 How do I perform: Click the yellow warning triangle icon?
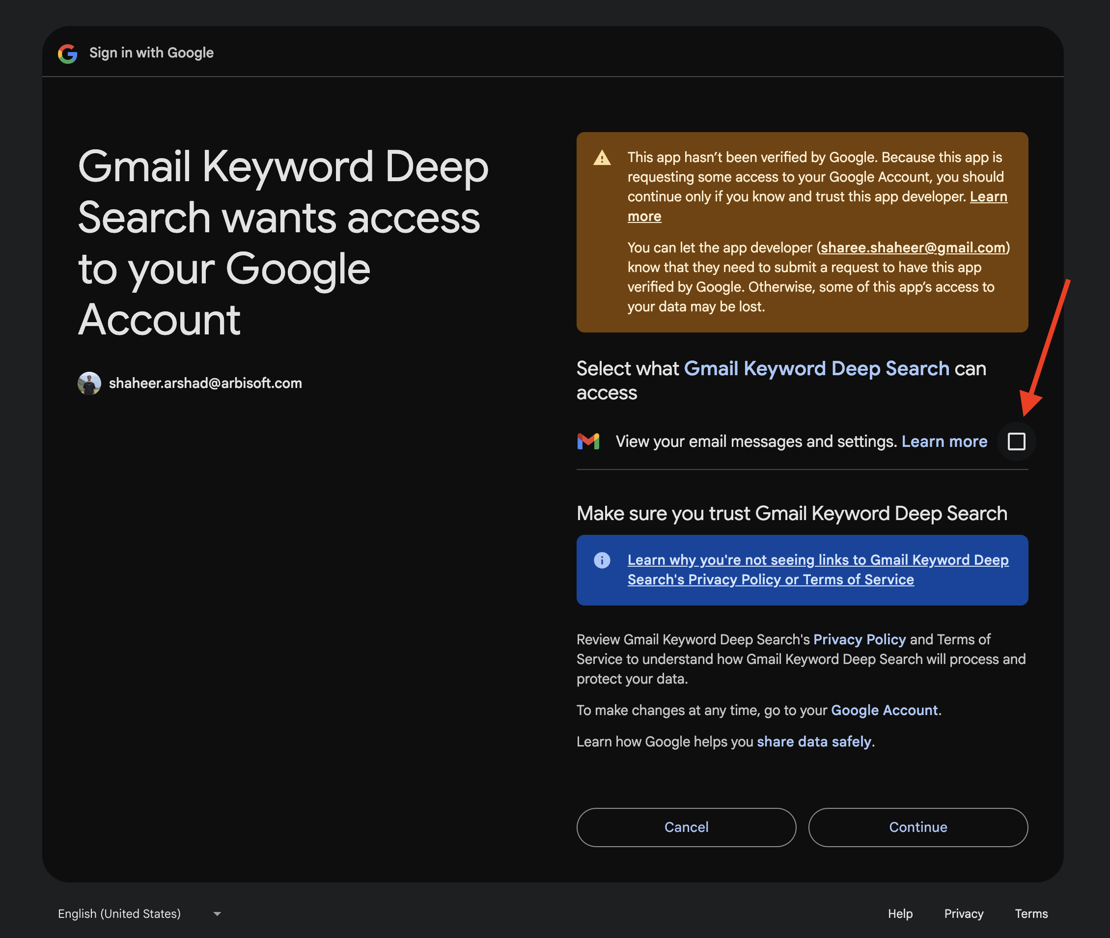pos(602,158)
